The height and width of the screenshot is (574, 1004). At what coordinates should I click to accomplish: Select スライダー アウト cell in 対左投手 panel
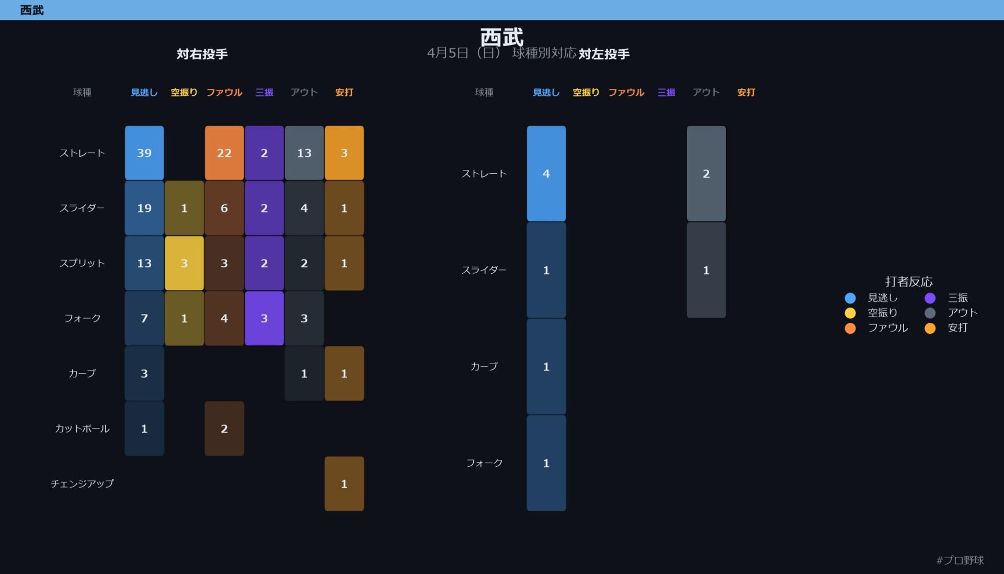coord(706,270)
